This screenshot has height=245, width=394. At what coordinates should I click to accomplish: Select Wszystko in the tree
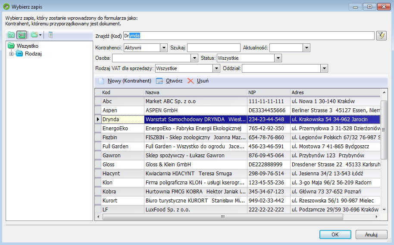(x=28, y=46)
